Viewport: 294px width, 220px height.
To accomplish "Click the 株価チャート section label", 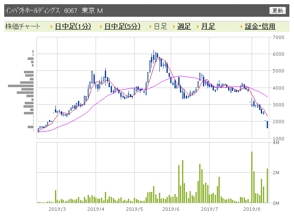I will pyautogui.click(x=23, y=26).
